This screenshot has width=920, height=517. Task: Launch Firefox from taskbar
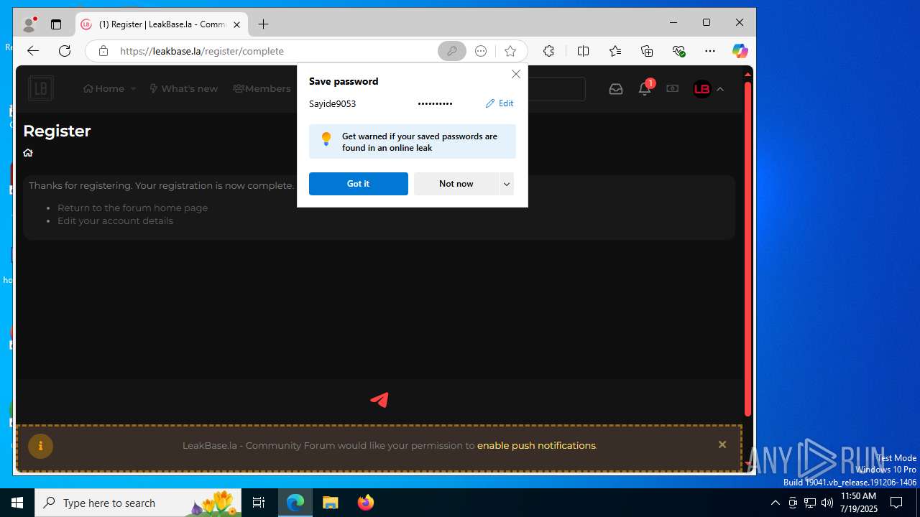click(x=366, y=503)
